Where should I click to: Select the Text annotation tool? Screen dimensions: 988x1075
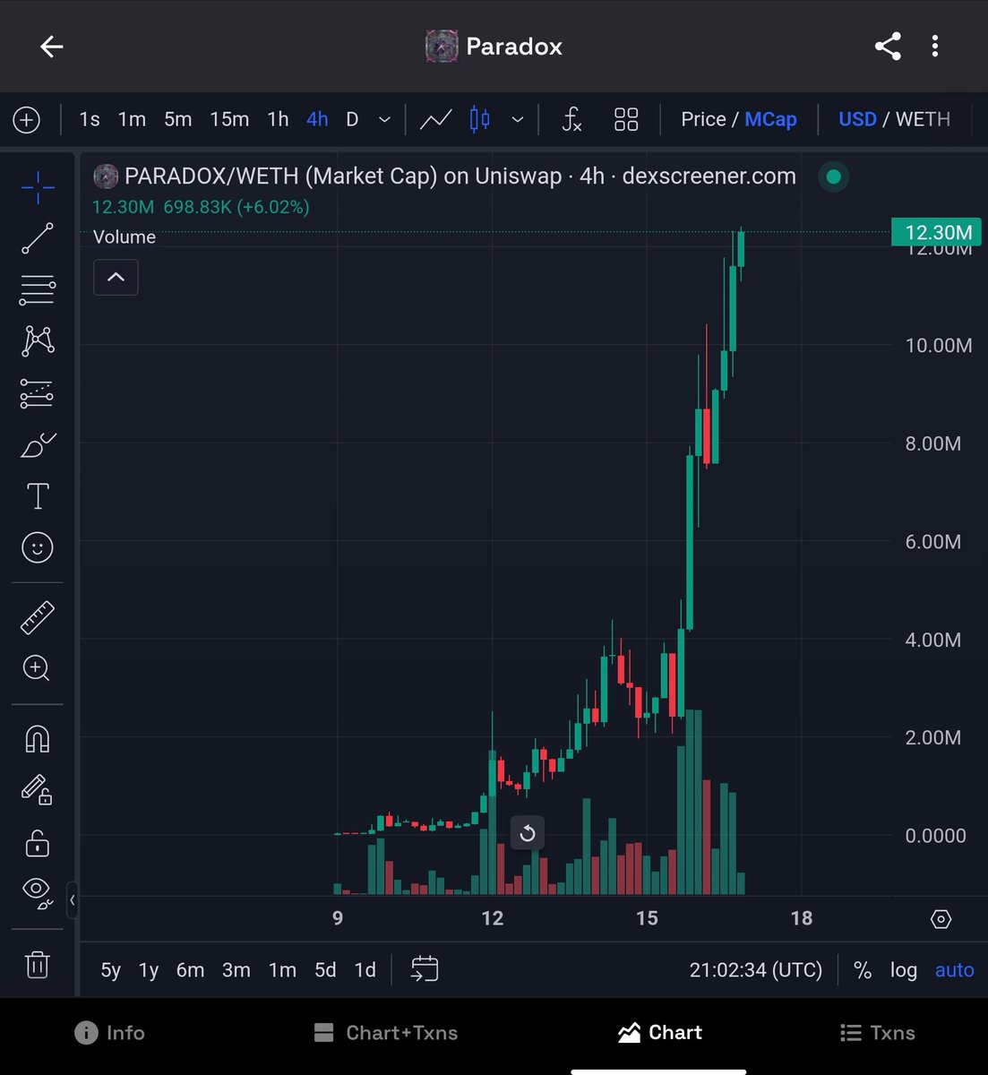pyautogui.click(x=38, y=496)
